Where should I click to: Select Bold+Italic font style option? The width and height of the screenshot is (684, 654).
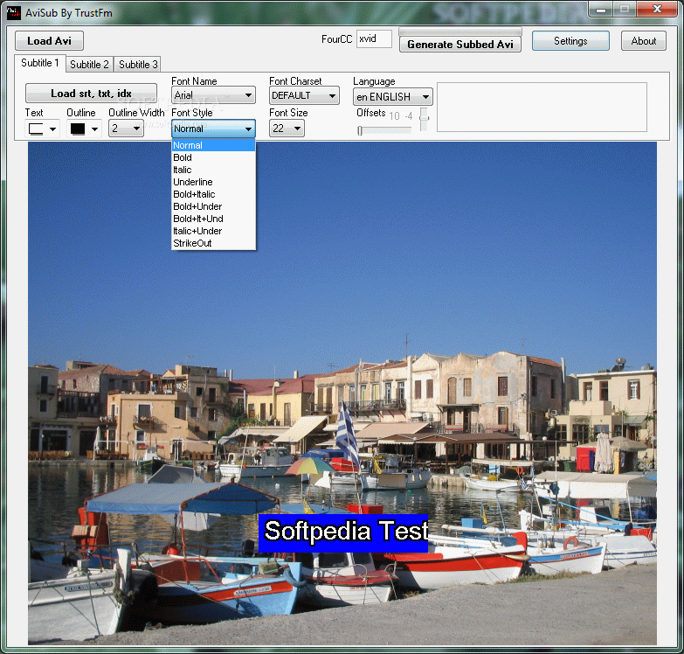(x=213, y=194)
